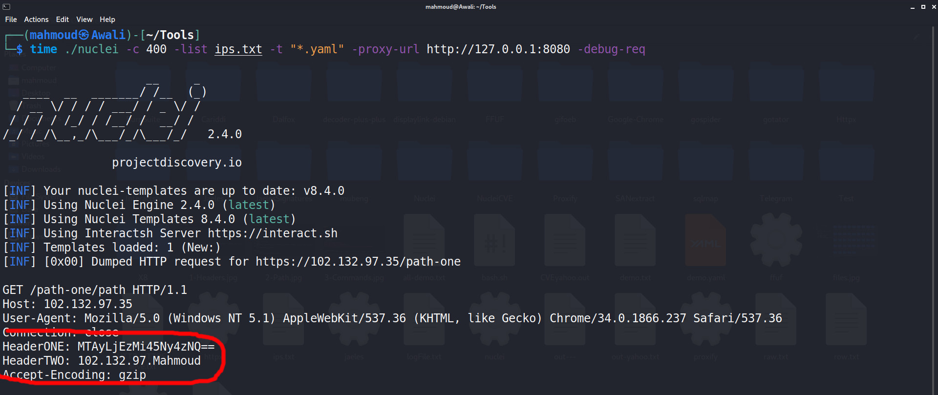Click the window title mahmoud@Awali: ~/Tools
The width and height of the screenshot is (938, 395).
click(461, 7)
